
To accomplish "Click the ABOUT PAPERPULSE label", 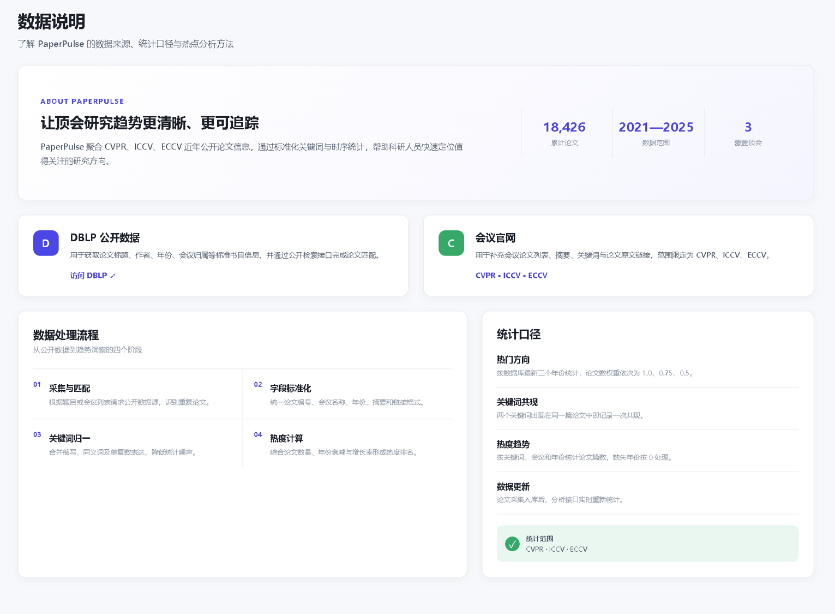I will (82, 102).
